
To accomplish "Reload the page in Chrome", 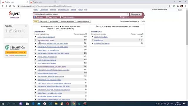I will (10, 6).
